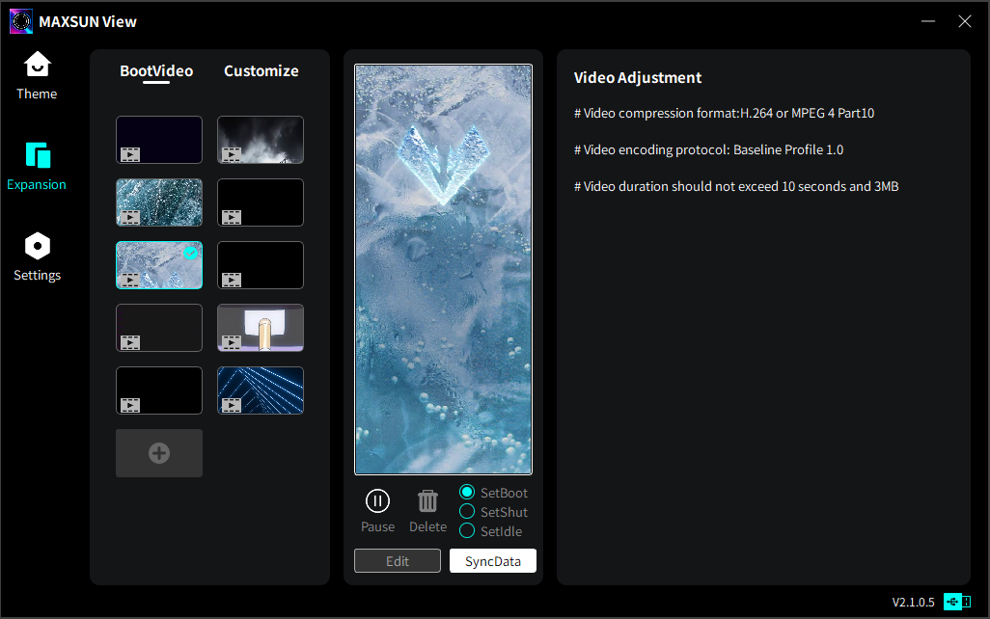Select the white box with pillar thumbnail
Screen dimensions: 990x619
tap(261, 328)
